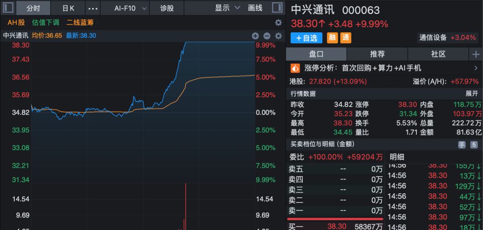Click the 均价:36.65 legend label
The image size is (483, 230).
[47, 35]
